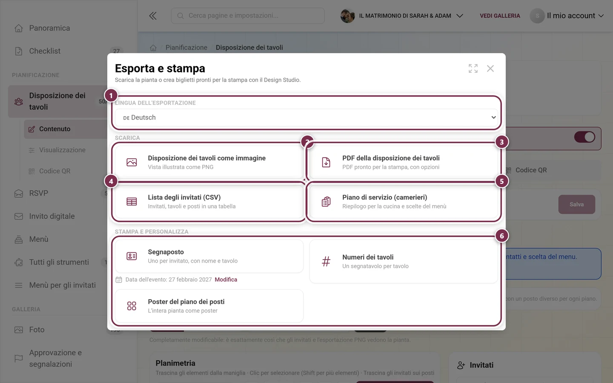Viewport: 613px width, 383px height.
Task: Click the home icon in breadcrumb
Action: click(x=153, y=48)
